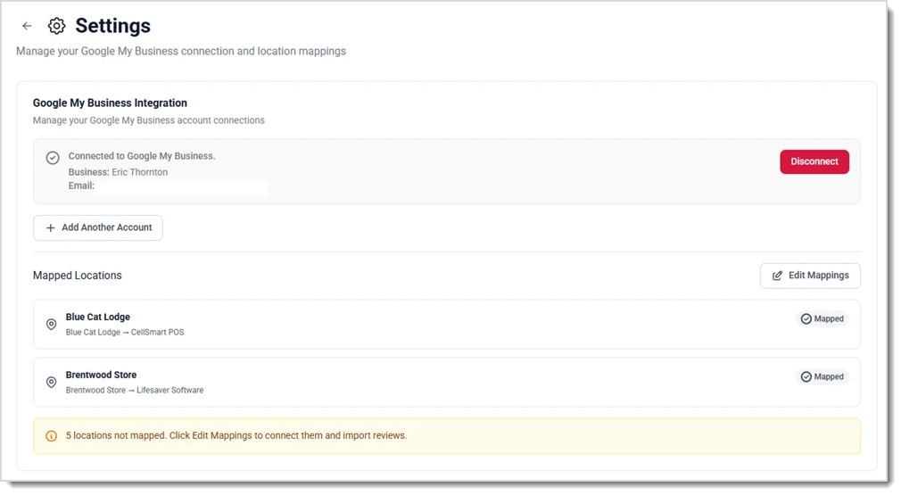Click the Settings page title

point(112,26)
